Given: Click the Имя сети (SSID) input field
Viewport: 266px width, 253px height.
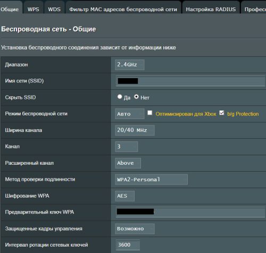Looking at the screenshot, I should click(190, 81).
